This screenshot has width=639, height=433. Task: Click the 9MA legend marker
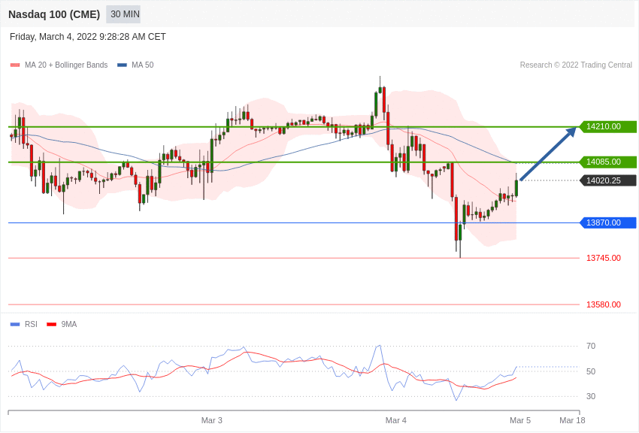tap(52, 324)
